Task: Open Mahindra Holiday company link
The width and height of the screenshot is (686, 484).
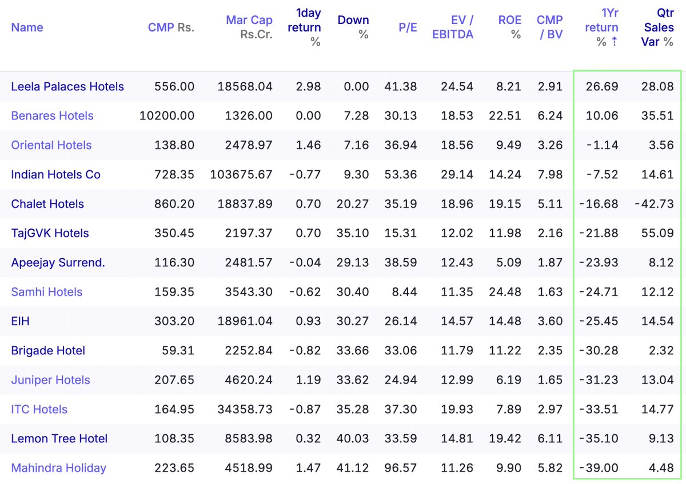Action: [58, 468]
